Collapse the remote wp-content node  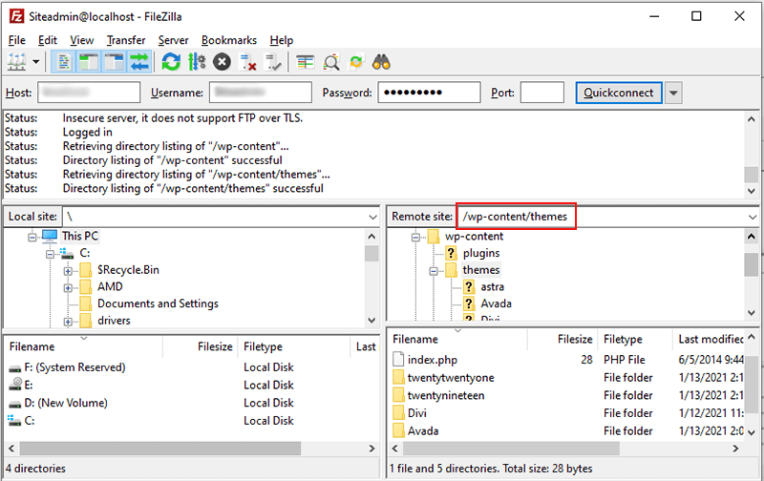tap(415, 237)
